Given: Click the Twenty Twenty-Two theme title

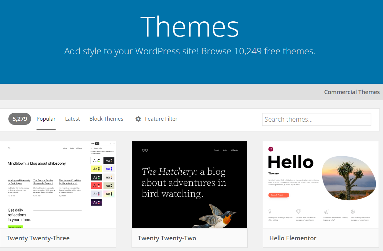Looking at the screenshot, I should point(167,238).
